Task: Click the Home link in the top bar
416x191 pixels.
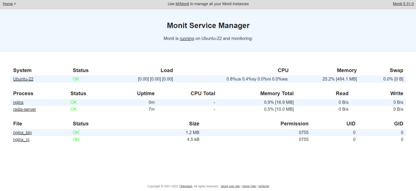Action: click(x=7, y=4)
